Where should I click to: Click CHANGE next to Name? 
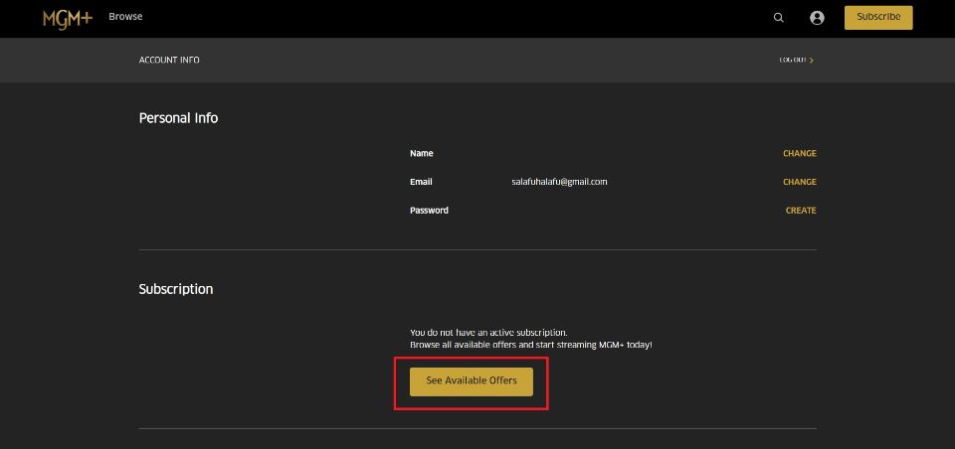coord(799,153)
